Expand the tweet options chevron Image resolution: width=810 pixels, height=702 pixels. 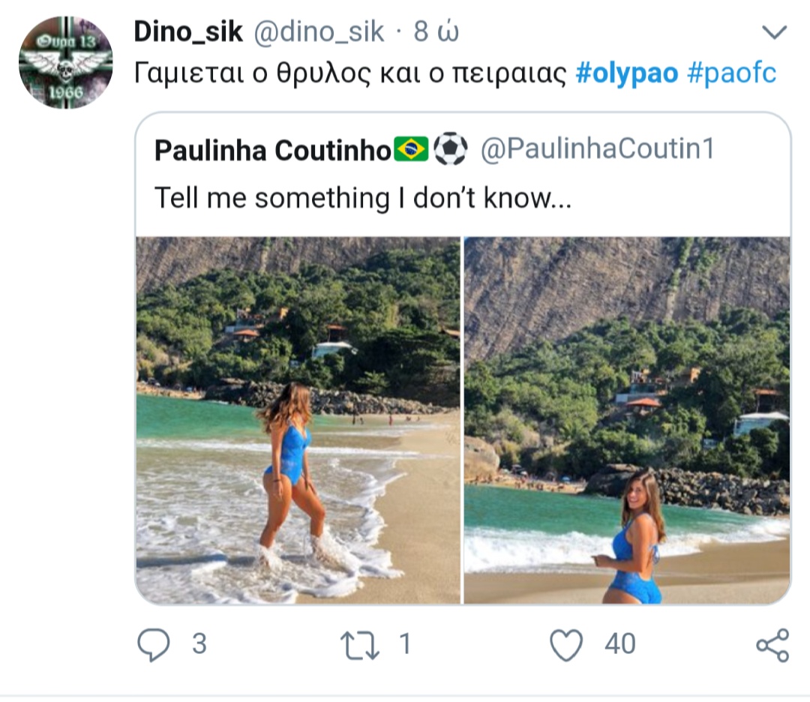click(x=774, y=32)
